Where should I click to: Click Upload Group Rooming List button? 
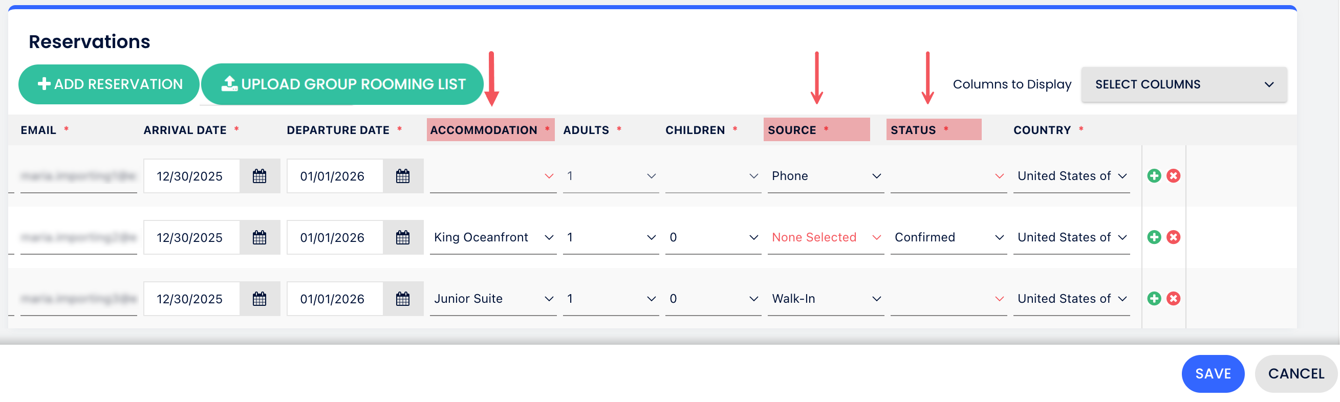click(342, 84)
